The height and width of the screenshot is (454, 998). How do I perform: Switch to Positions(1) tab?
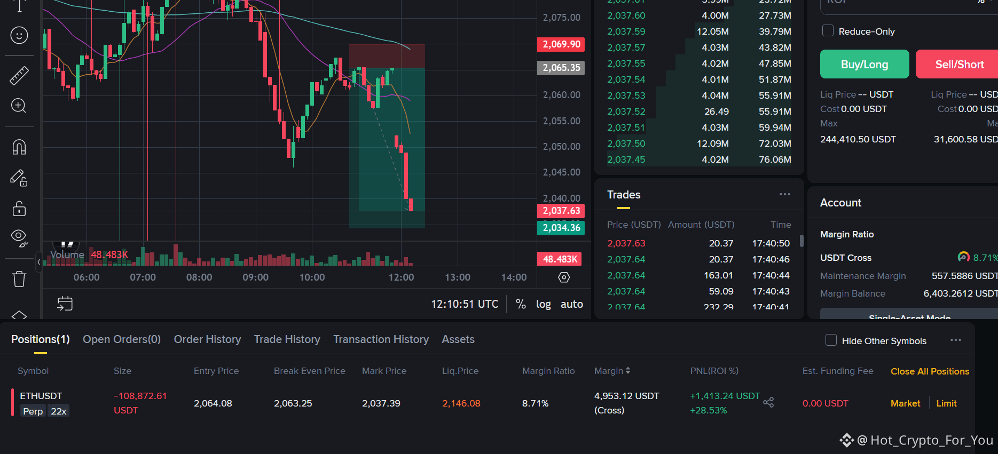(41, 339)
